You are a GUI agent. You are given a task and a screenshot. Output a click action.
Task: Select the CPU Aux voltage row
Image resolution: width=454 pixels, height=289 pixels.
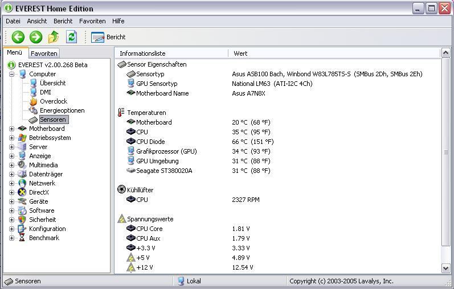(278, 238)
